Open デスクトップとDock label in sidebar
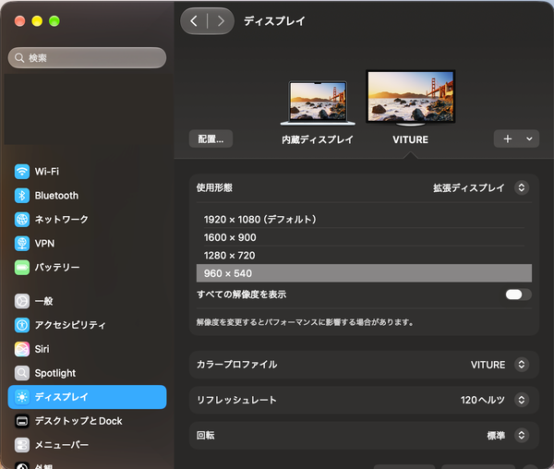 (78, 421)
